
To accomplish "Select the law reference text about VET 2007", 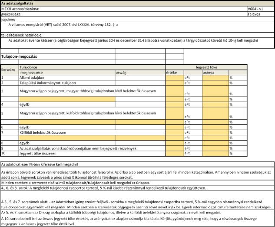I will coord(63,25).
